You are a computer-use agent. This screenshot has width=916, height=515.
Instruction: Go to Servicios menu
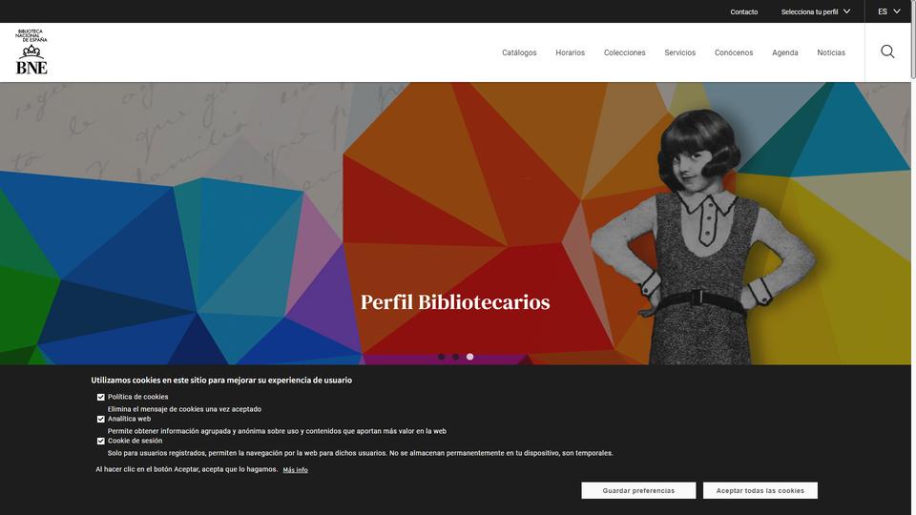click(680, 52)
